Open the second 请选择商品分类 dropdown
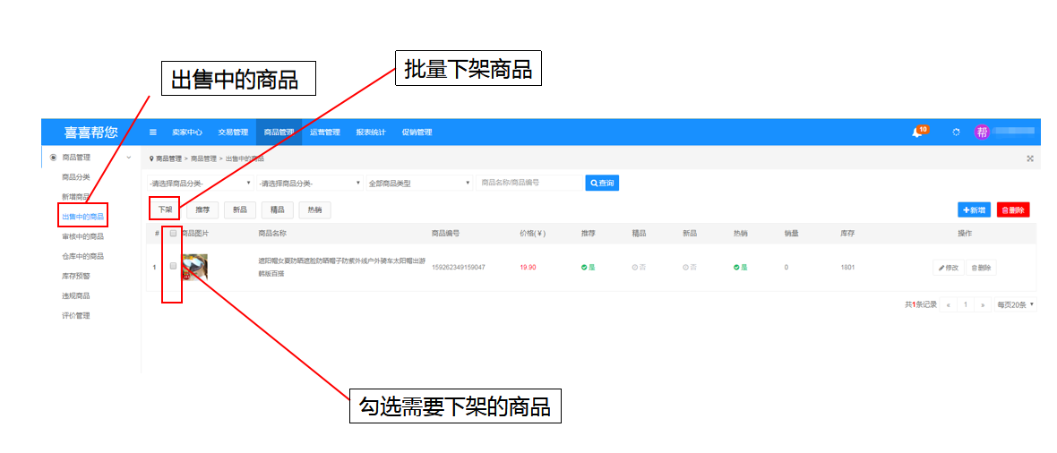This screenshot has height=453, width=1057. click(310, 184)
